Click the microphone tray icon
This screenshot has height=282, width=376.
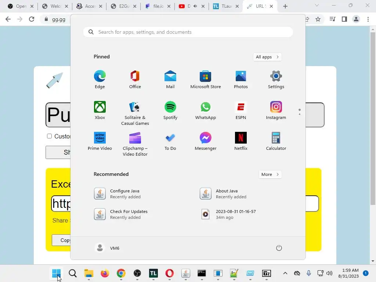coord(308,273)
